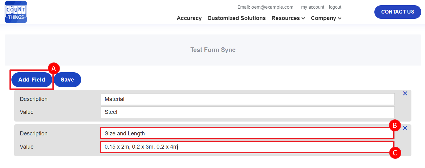This screenshot has width=425, height=168.
Task: Focus the Material description input
Action: tap(248, 99)
